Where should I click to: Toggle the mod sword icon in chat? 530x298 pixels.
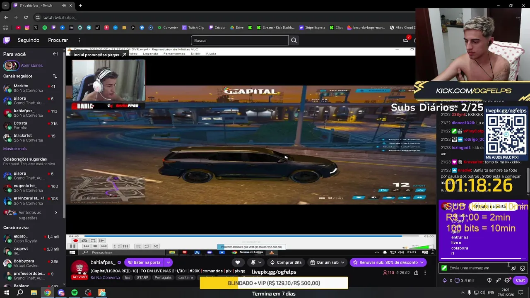click(499, 280)
